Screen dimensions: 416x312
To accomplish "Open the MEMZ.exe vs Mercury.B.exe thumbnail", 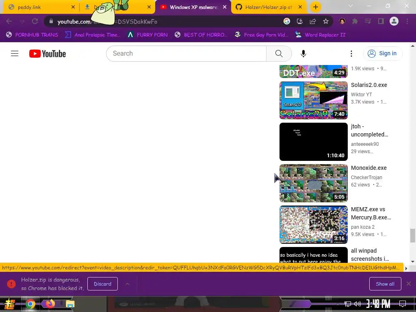I will [313, 224].
